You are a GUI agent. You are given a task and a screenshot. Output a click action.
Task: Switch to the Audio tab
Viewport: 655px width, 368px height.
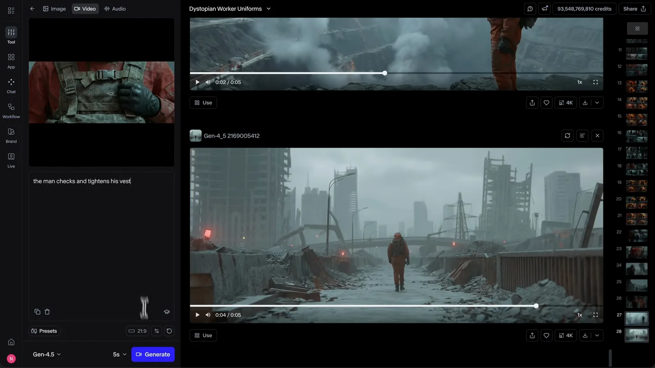click(115, 9)
